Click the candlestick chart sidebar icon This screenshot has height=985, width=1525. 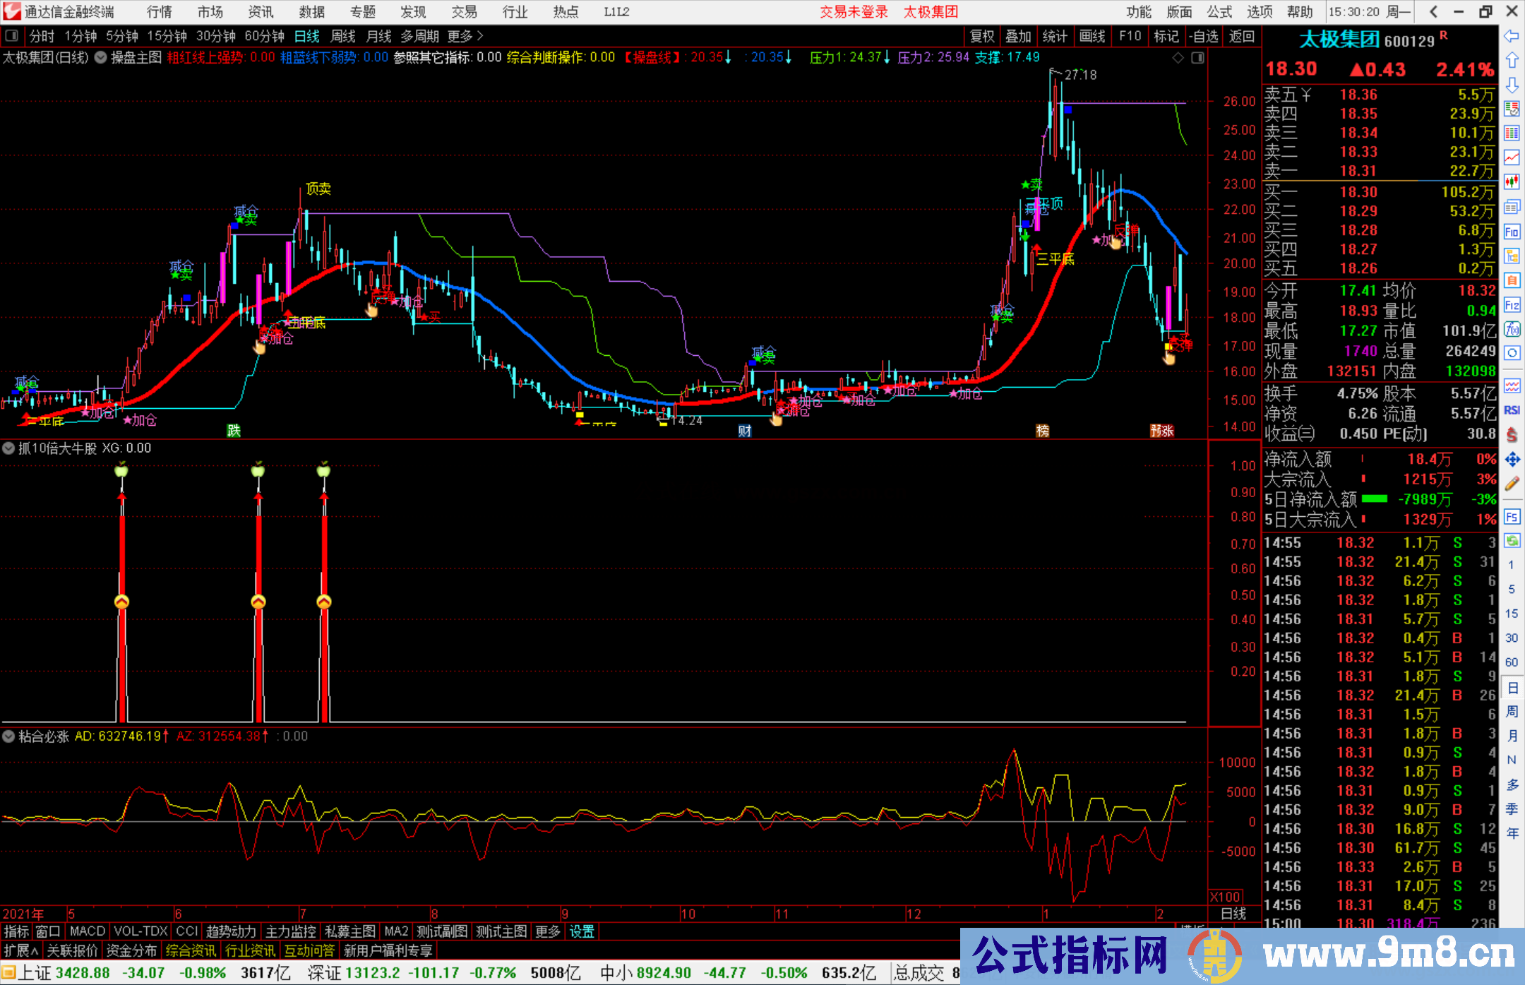1512,181
